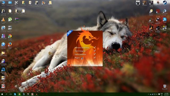Viewport: 170px width, 96px height.
Task: Switch to Chrome in the taskbar
Action: pyautogui.click(x=19, y=94)
